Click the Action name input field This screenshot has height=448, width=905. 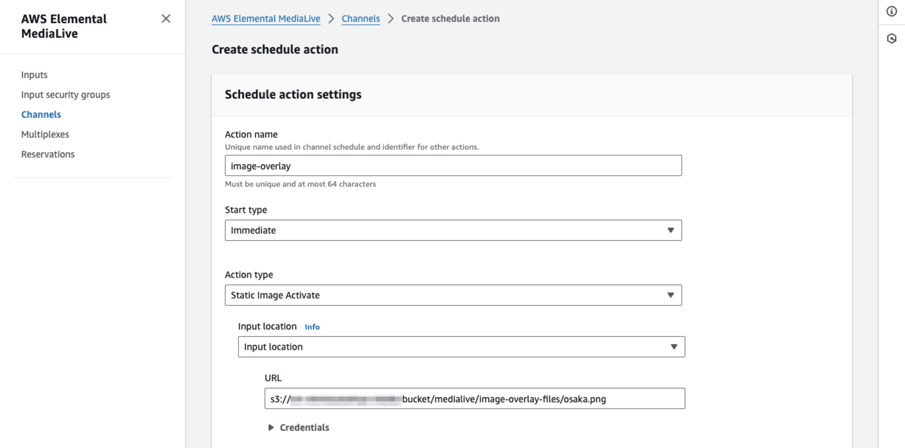(x=453, y=166)
